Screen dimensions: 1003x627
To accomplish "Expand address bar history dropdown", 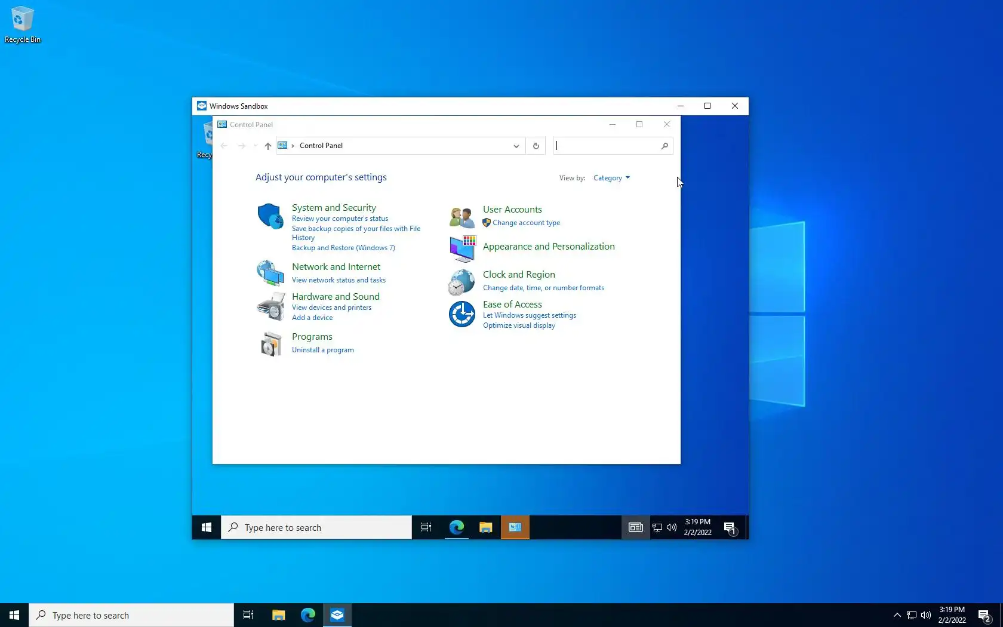I will 516,146.
